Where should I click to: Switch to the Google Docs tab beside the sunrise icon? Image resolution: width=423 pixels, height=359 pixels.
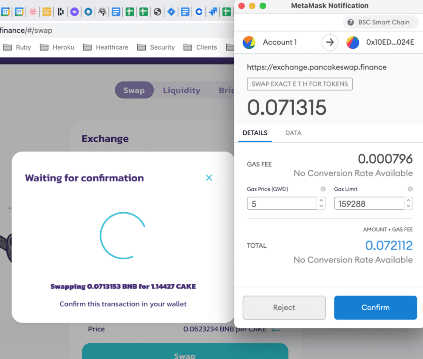coord(116,12)
